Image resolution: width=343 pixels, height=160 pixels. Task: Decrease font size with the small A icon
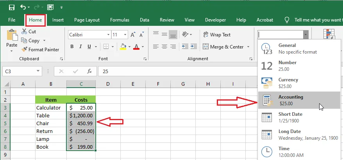click(141, 35)
